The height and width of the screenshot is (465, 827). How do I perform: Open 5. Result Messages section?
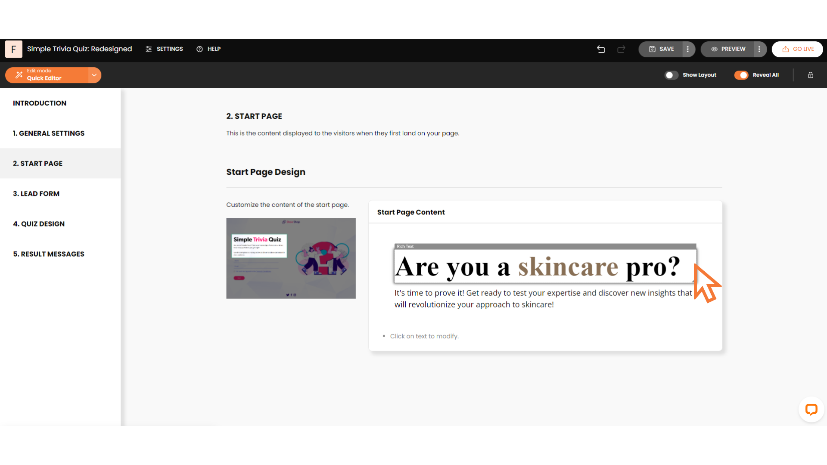49,254
